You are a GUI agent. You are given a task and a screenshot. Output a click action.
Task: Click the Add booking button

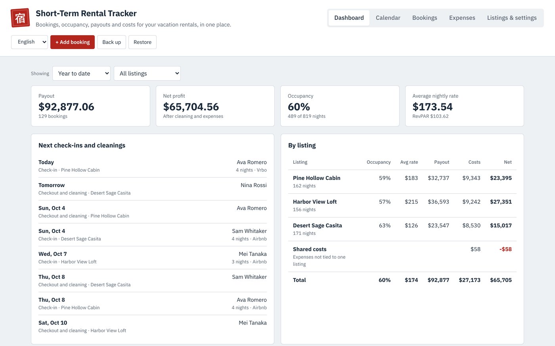pyautogui.click(x=73, y=42)
